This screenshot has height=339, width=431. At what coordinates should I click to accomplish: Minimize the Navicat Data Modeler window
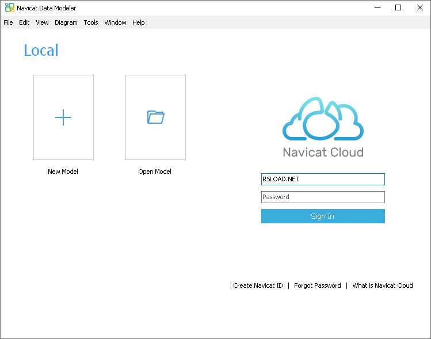click(x=377, y=7)
